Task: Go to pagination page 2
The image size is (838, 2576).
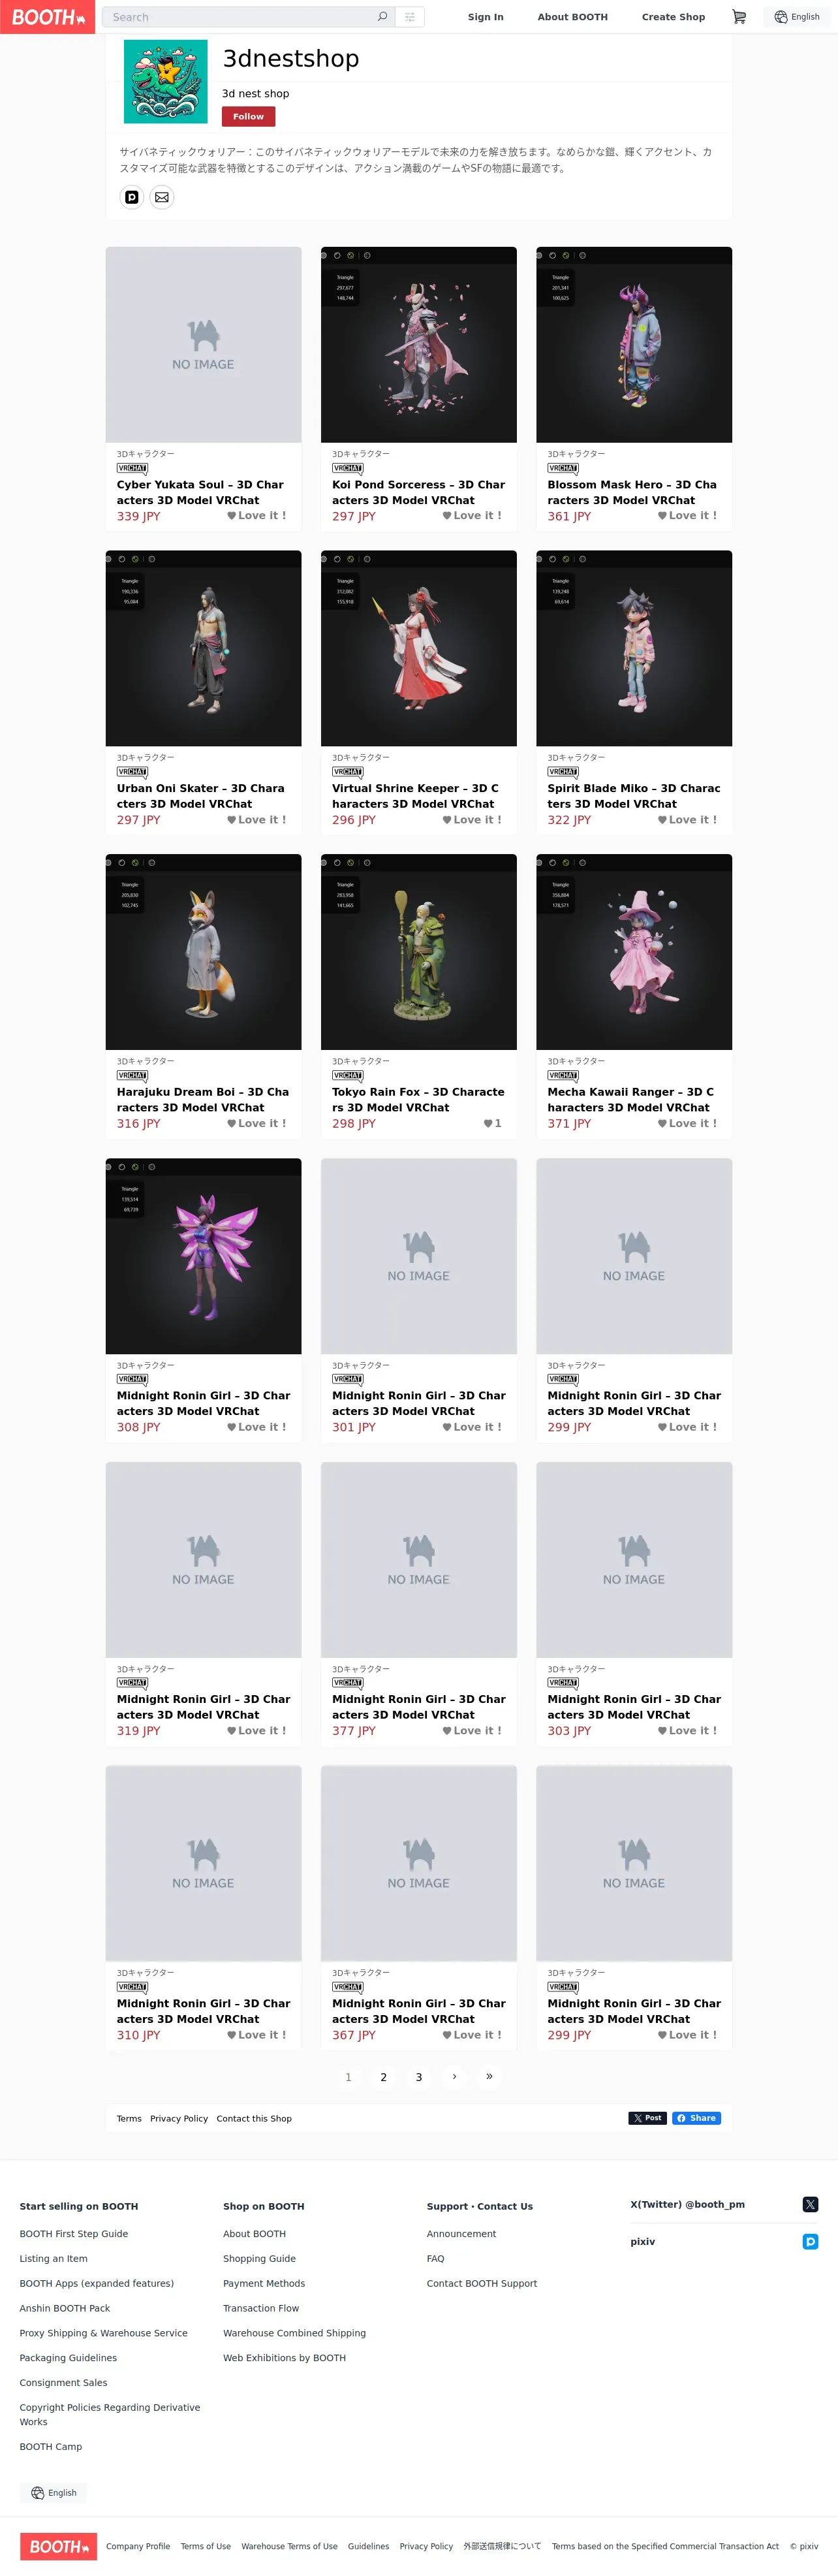Action: 383,2077
